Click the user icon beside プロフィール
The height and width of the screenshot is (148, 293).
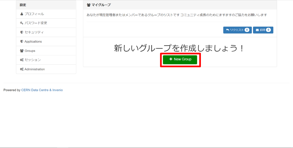tap(22, 14)
